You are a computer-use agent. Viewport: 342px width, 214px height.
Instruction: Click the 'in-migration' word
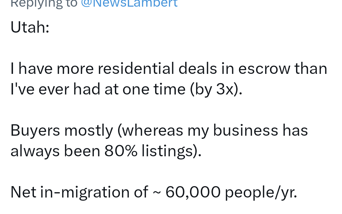click(85, 192)
